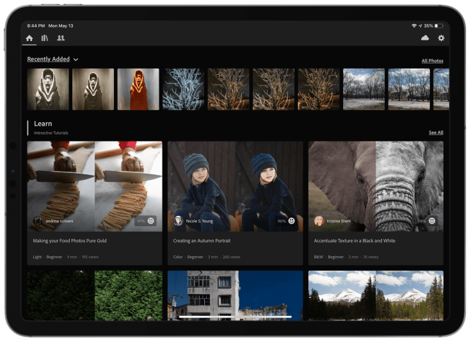Image resolution: width=471 pixels, height=342 pixels.
Task: Open cloud sync status icon
Action: pos(425,38)
